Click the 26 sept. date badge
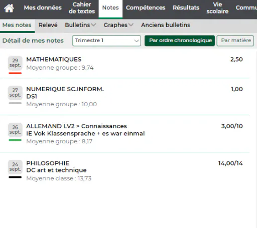The image size is (257, 228). [x=15, y=130]
